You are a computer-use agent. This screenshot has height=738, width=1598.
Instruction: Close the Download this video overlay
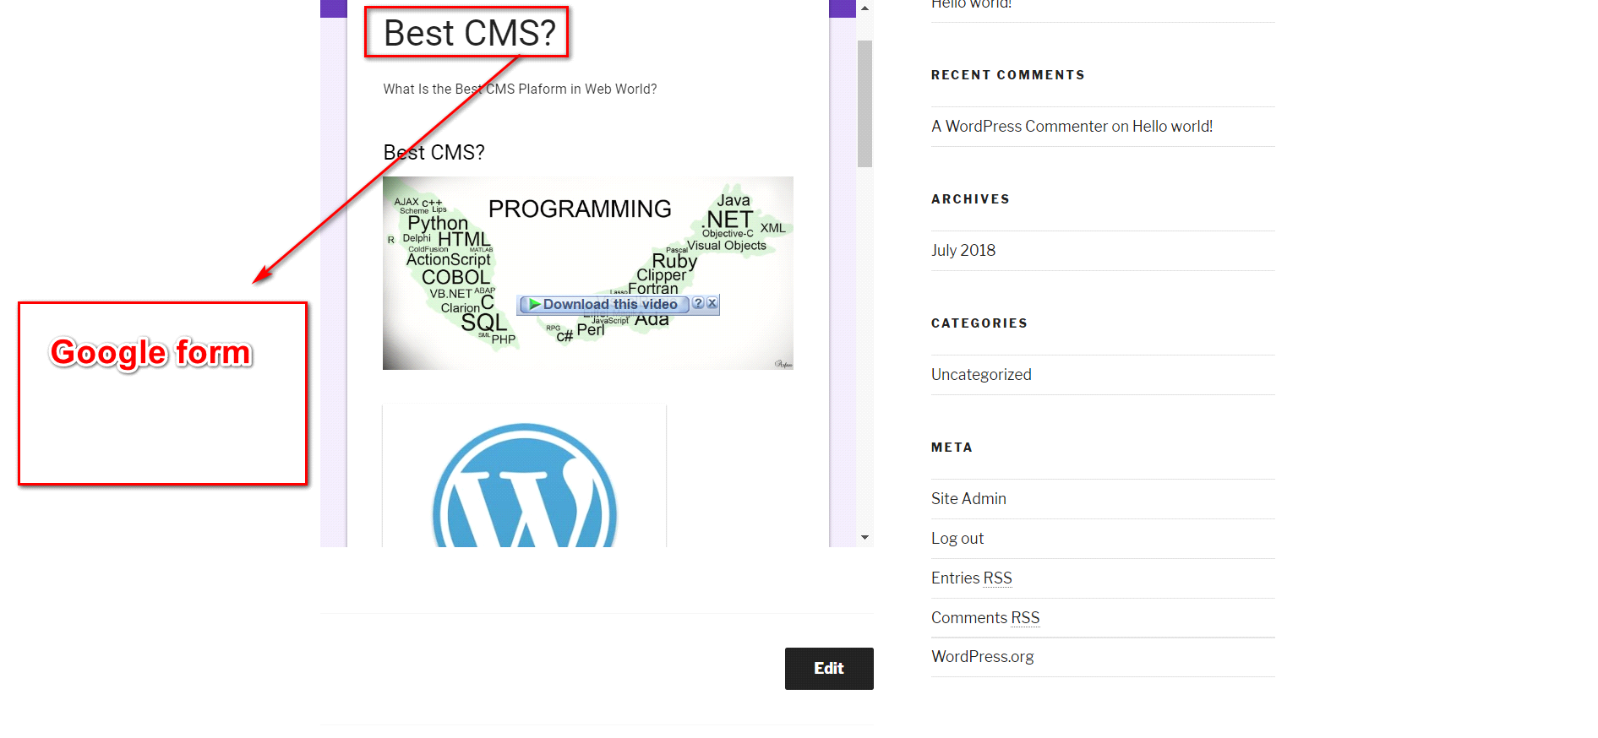click(712, 303)
